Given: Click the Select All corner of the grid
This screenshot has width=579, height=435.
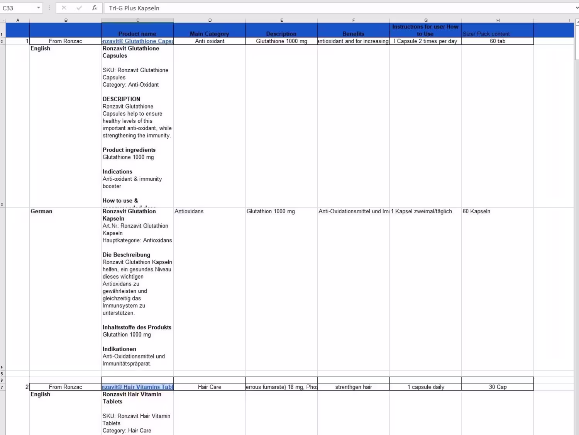Looking at the screenshot, I should tap(3, 20).
